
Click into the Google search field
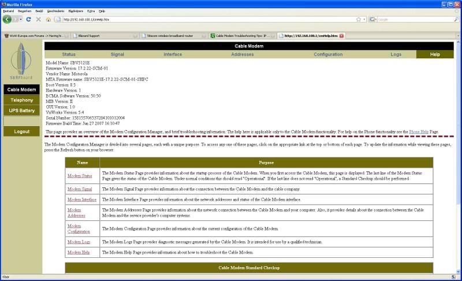pos(413,19)
